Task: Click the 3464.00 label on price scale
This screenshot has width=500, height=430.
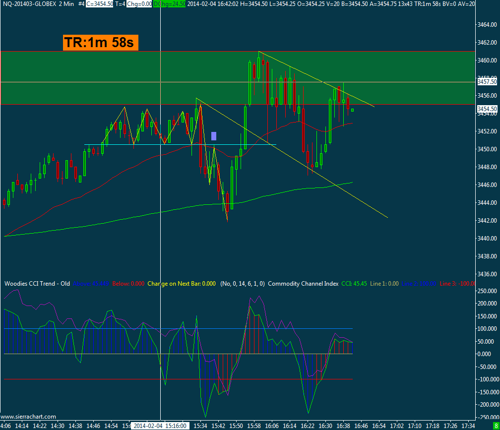Action: coord(487,24)
